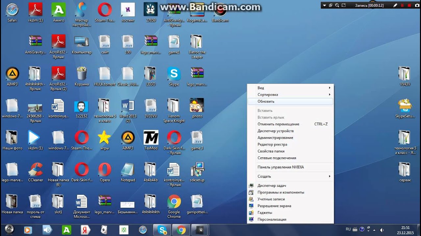Select the Opera desktop shortcut
Image resolution: width=421 pixels, height=236 pixels.
click(x=105, y=172)
